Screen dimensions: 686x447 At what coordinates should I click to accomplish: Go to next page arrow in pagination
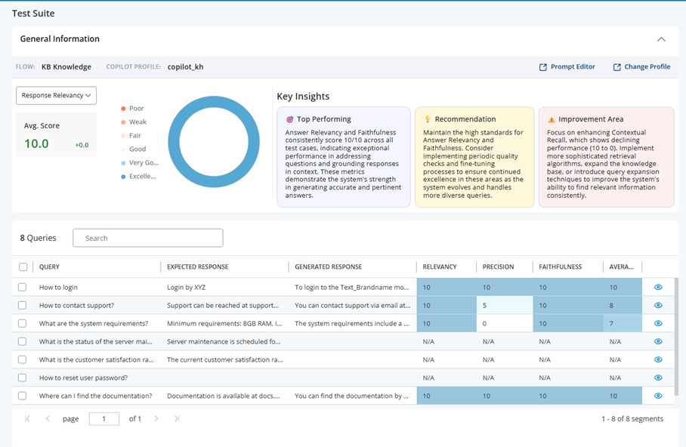coord(156,419)
